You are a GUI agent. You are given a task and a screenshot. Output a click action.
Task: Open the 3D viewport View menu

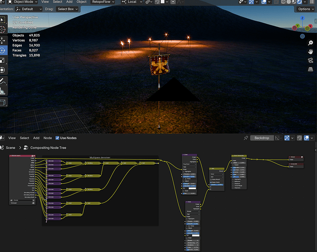click(45, 2)
